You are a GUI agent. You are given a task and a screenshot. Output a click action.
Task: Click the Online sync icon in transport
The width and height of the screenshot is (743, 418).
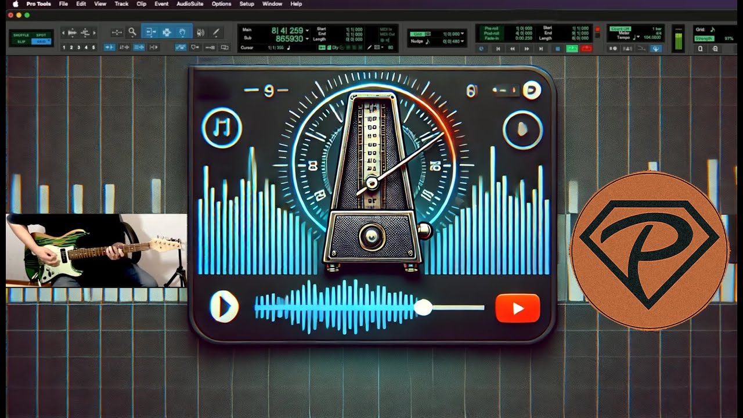tap(481, 49)
